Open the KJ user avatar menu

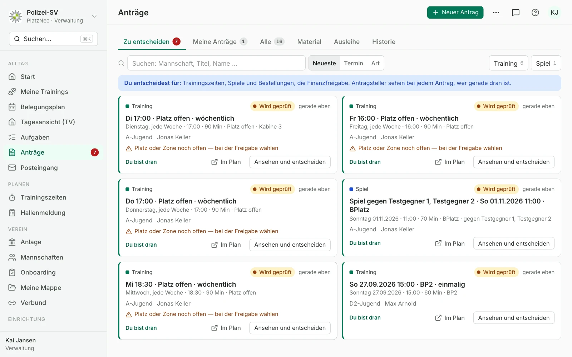click(554, 12)
